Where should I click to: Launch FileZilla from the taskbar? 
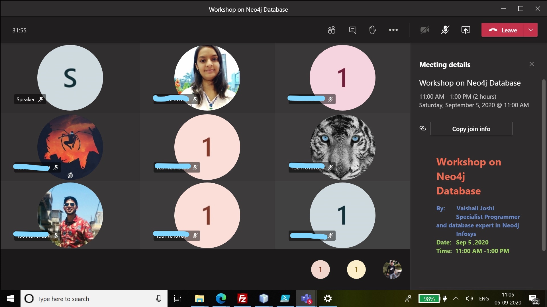[242, 299]
